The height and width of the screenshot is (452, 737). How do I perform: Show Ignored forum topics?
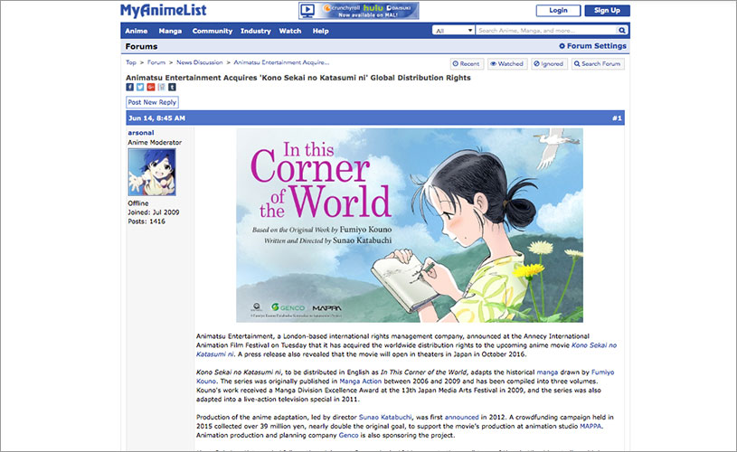tap(549, 64)
